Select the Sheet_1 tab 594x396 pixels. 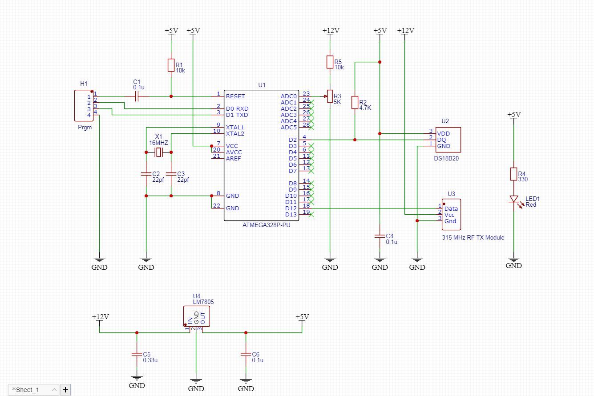(x=33, y=390)
